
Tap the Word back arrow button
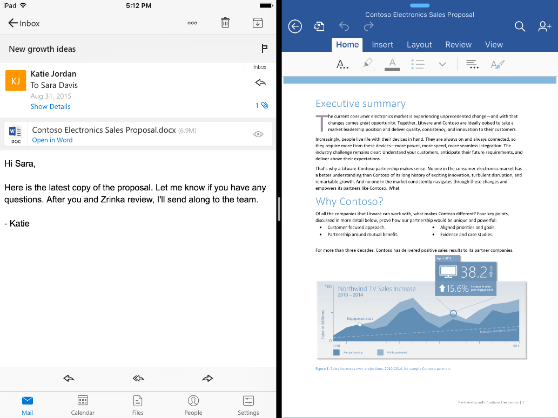tap(295, 26)
